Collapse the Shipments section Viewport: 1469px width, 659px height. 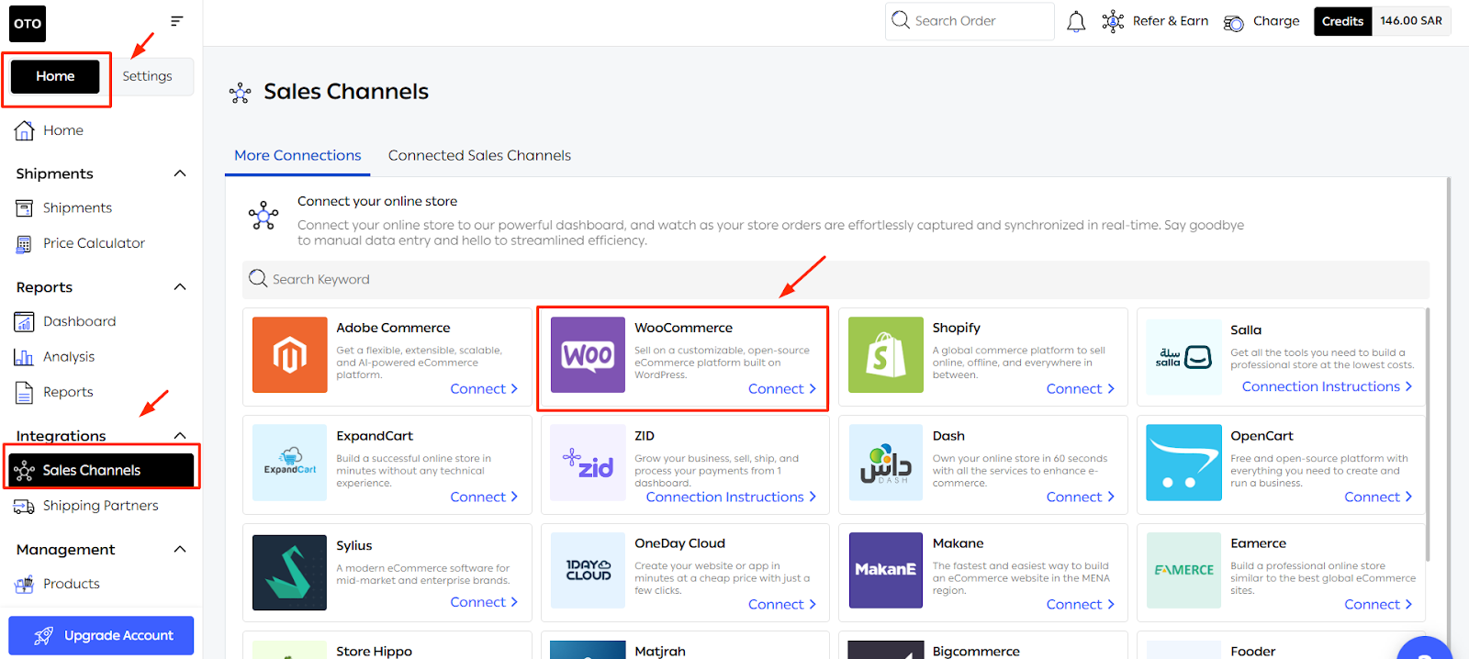(x=180, y=173)
